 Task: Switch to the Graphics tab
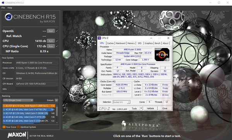point(148,43)
